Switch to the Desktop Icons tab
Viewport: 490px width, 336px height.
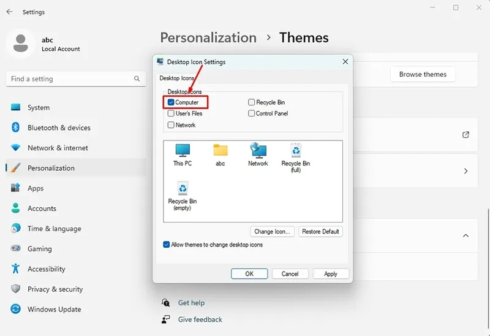177,78
